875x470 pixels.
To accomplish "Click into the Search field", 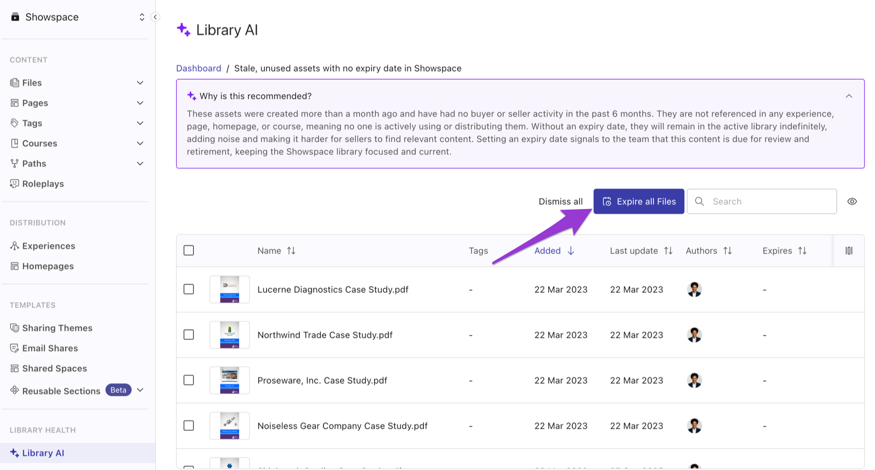I will click(x=762, y=201).
